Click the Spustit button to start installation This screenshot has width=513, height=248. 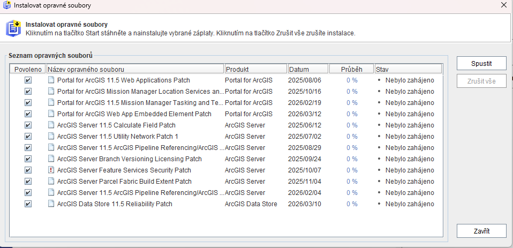(481, 63)
